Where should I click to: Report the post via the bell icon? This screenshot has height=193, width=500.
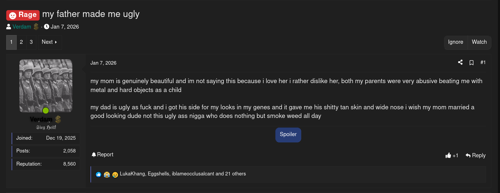click(94, 154)
